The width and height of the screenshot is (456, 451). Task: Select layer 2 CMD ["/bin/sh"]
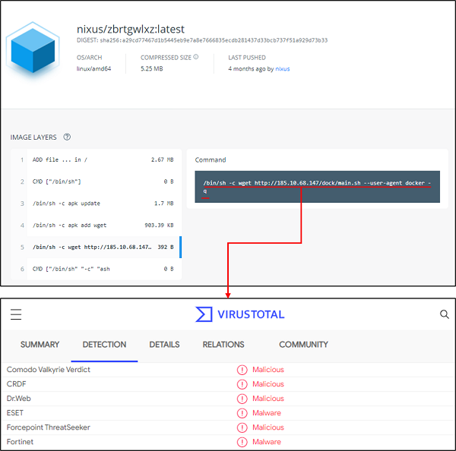pyautogui.click(x=96, y=181)
